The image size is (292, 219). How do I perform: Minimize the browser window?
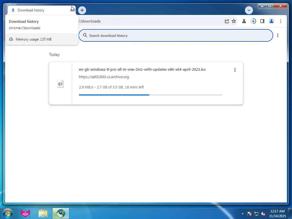click(262, 6)
